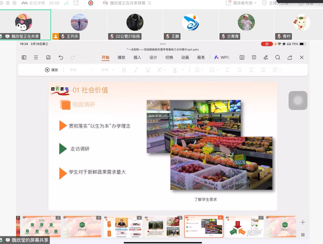Toggle italic formatting
The image size is (323, 244).
(x=136, y=70)
